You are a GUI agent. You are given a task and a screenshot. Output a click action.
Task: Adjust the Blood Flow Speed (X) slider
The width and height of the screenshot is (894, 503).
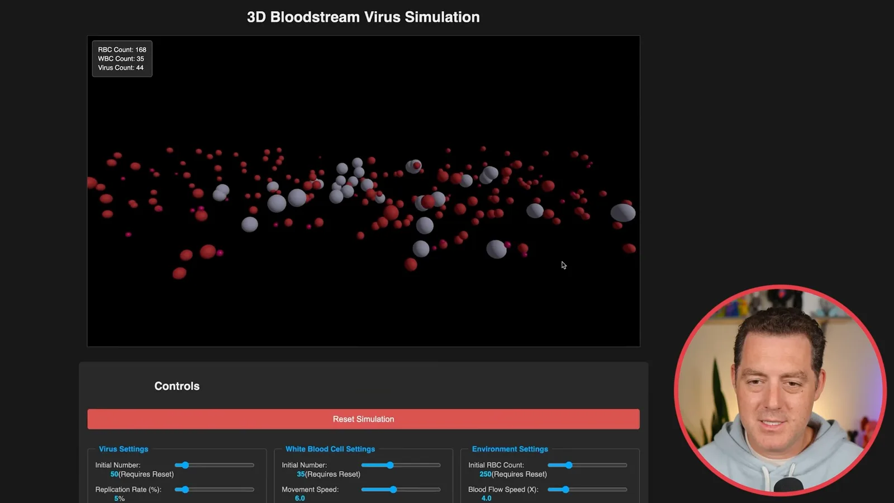tap(587, 490)
